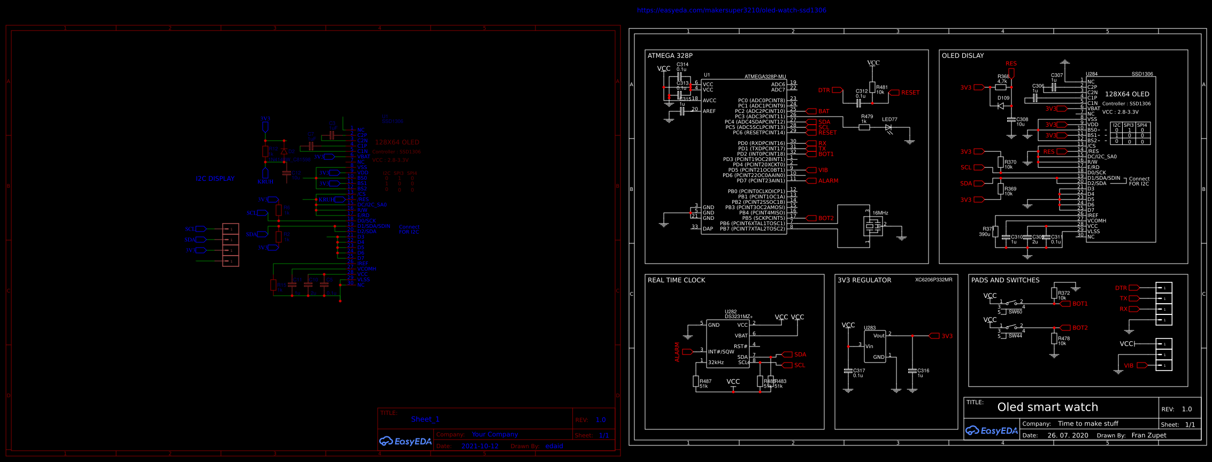
Task: Click the Fran Zupet drawn-by text
Action: pos(1148,435)
